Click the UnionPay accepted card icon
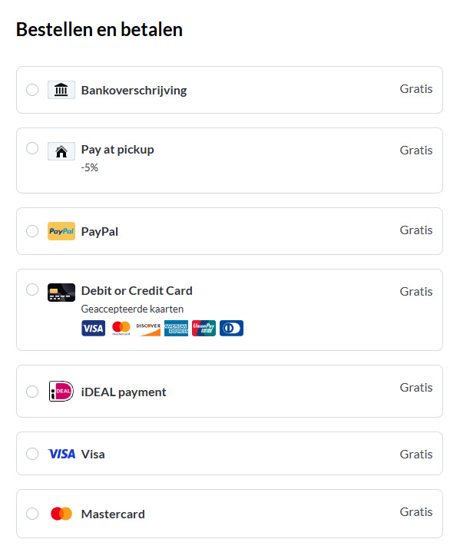470x549 pixels. click(204, 329)
